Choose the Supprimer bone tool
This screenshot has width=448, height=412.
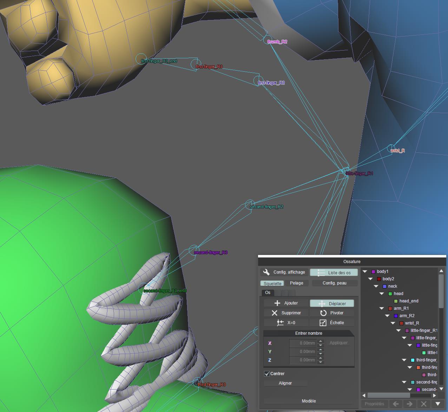pos(286,313)
